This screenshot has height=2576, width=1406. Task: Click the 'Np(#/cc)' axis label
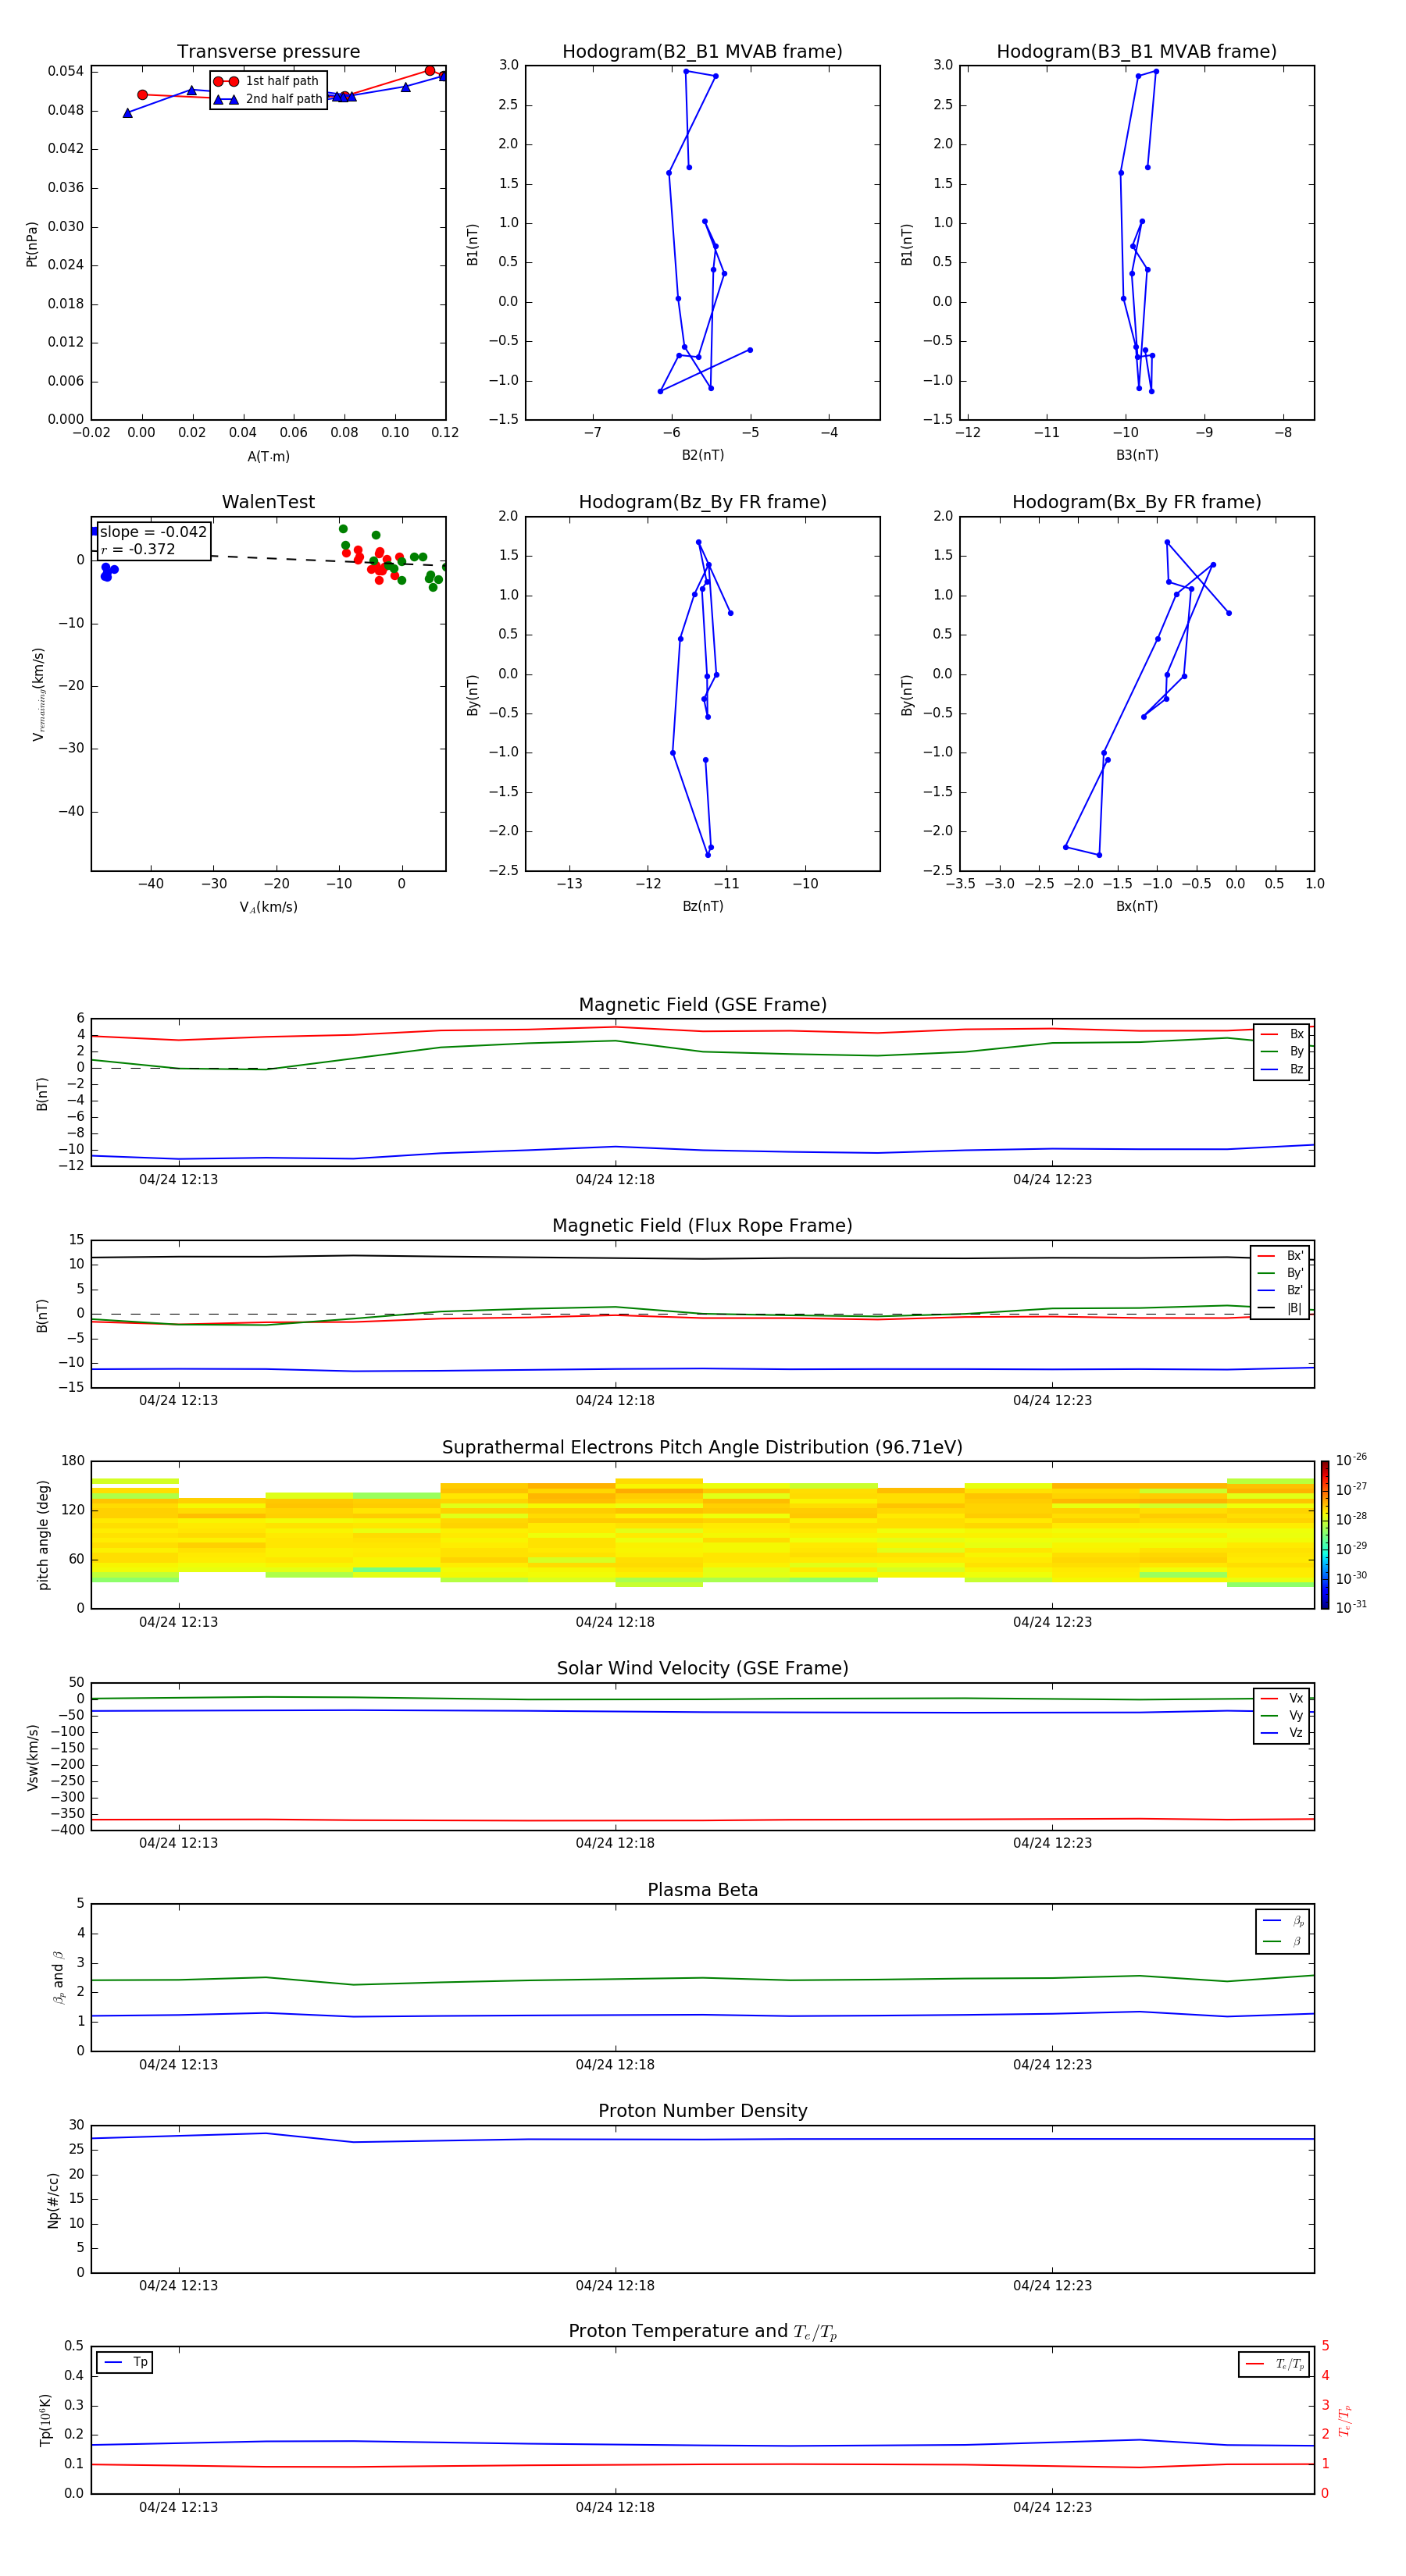(53, 2200)
